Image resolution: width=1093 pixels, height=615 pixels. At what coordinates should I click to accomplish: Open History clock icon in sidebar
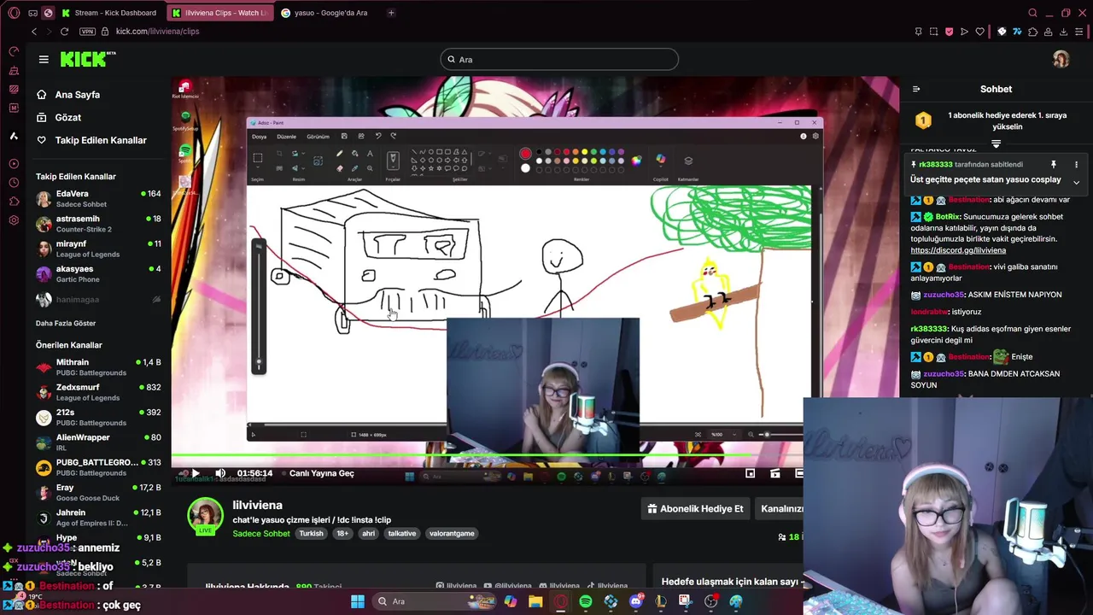[x=14, y=183]
